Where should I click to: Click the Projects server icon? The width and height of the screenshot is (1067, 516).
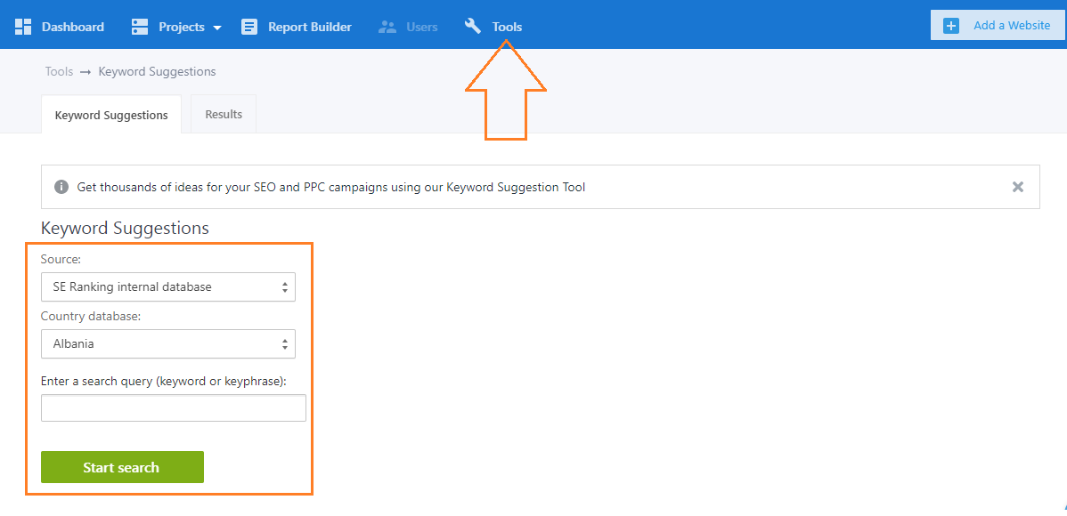140,27
